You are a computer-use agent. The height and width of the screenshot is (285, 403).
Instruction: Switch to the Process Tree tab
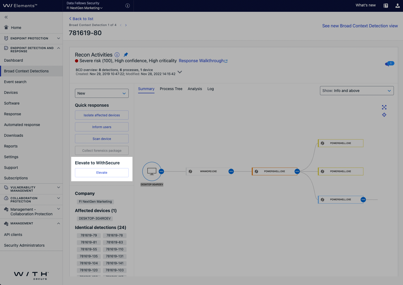tap(171, 89)
